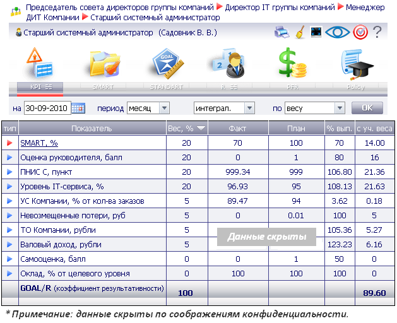Click the Уровень IT-сервиса, % row text

(62, 187)
